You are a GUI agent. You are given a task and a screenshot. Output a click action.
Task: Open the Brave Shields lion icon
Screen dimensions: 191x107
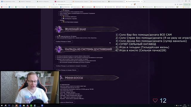(x=135, y=4)
